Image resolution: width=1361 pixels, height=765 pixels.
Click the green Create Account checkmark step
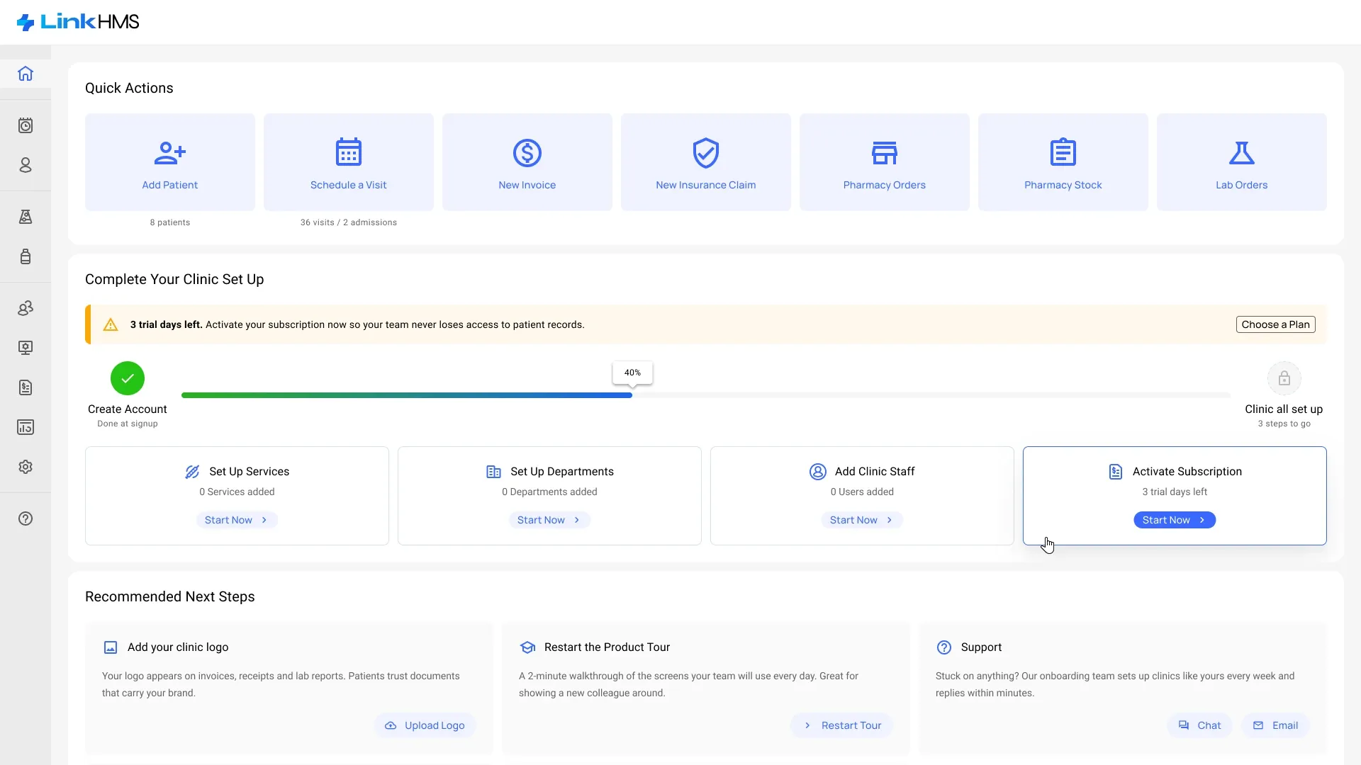pyautogui.click(x=128, y=378)
